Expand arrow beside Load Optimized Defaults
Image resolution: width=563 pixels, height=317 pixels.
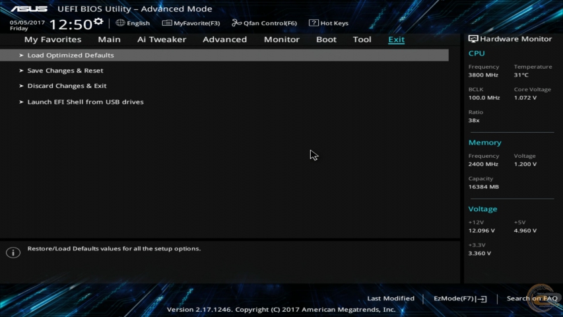click(x=21, y=55)
